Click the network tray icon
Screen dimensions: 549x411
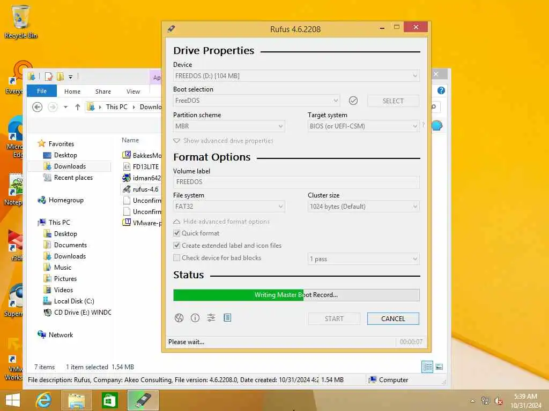[x=485, y=401]
